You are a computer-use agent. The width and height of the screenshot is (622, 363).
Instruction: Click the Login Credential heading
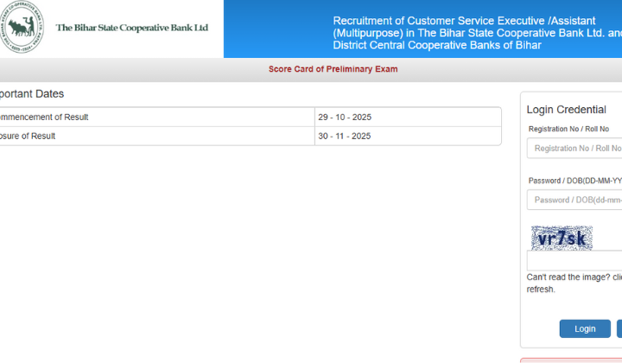(566, 110)
